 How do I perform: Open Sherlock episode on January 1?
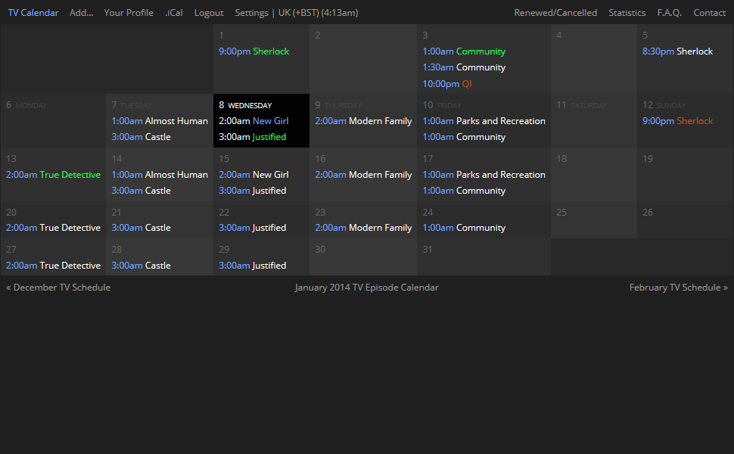click(x=271, y=51)
